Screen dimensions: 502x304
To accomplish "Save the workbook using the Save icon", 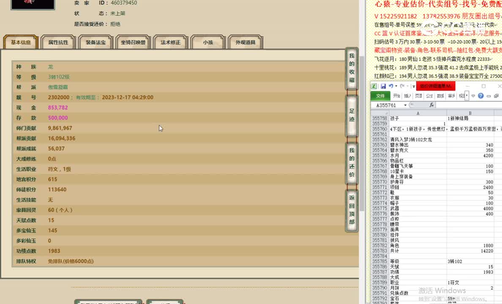I will click(384, 86).
